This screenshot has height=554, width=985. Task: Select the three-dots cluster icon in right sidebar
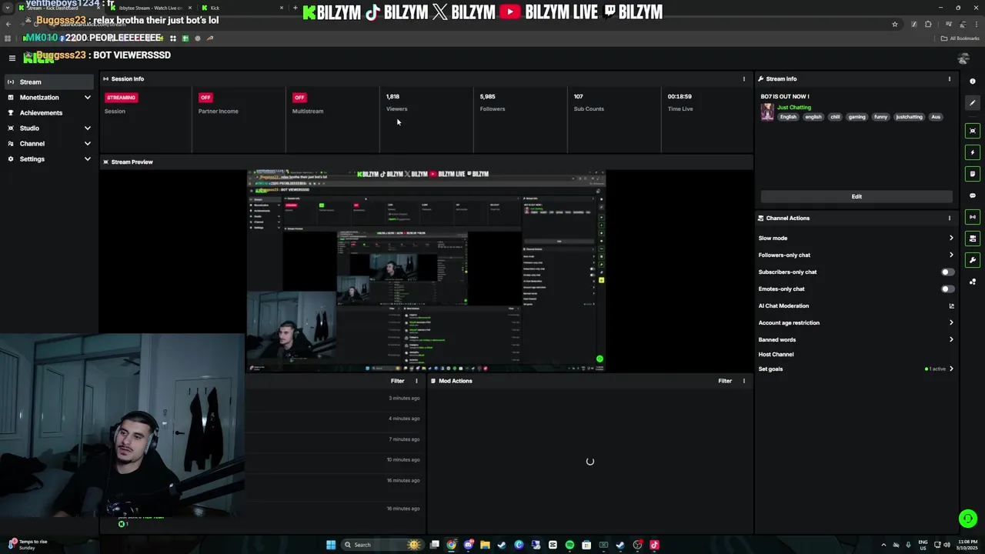tap(973, 282)
